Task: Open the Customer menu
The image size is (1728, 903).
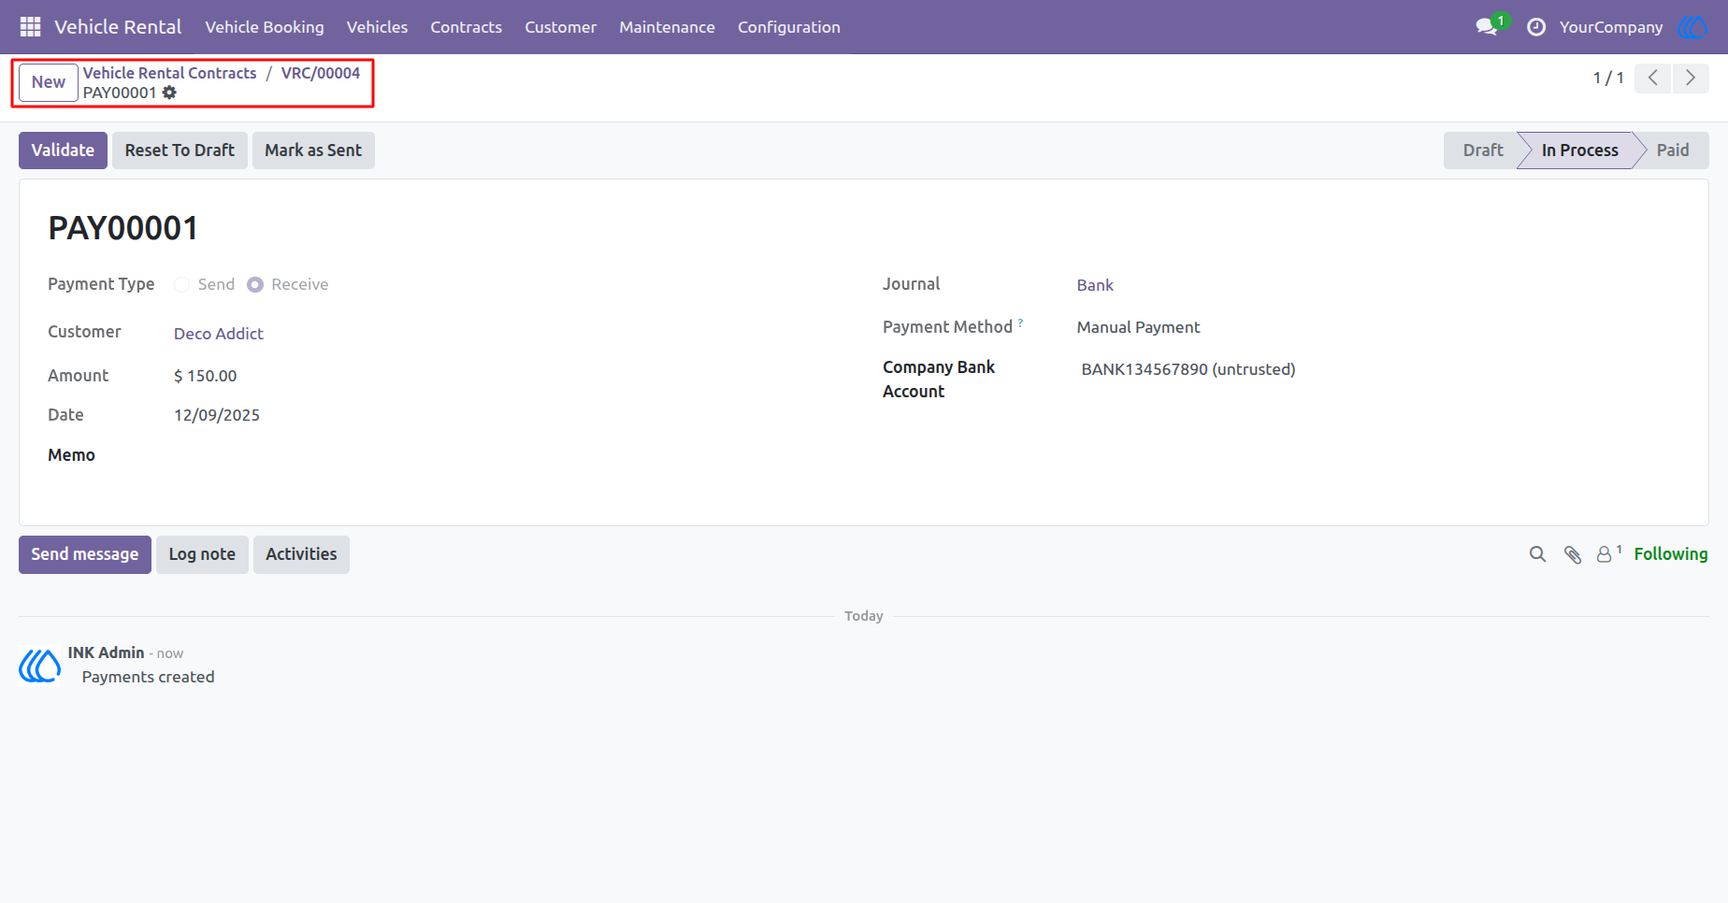Action: (x=560, y=27)
